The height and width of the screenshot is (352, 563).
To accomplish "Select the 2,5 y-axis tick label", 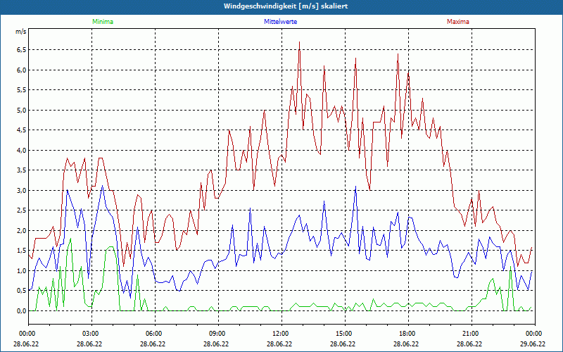I will [22, 210].
